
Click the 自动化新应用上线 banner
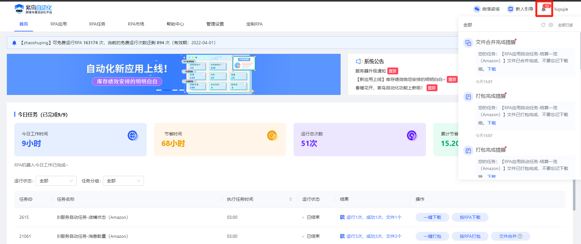174,74
